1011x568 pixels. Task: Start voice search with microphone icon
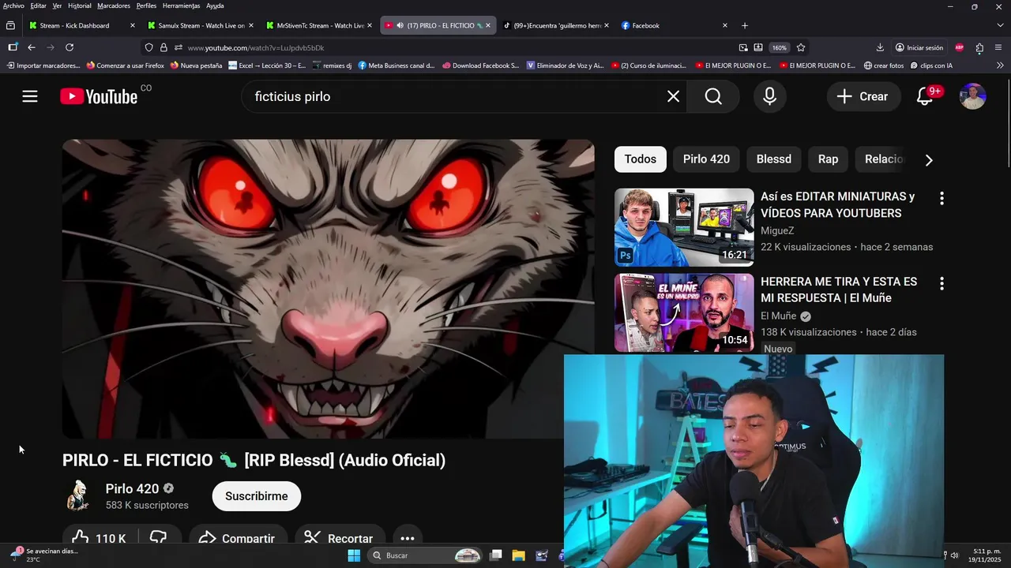tap(769, 96)
